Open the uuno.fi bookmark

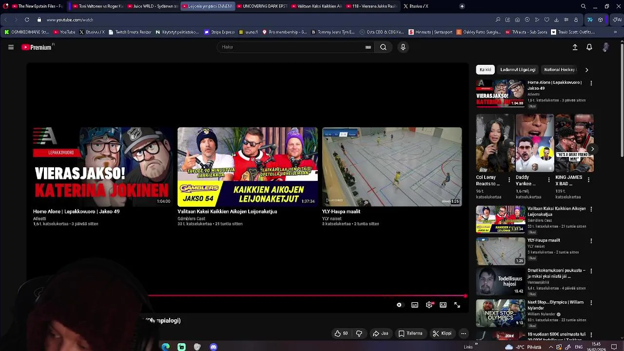(248, 32)
